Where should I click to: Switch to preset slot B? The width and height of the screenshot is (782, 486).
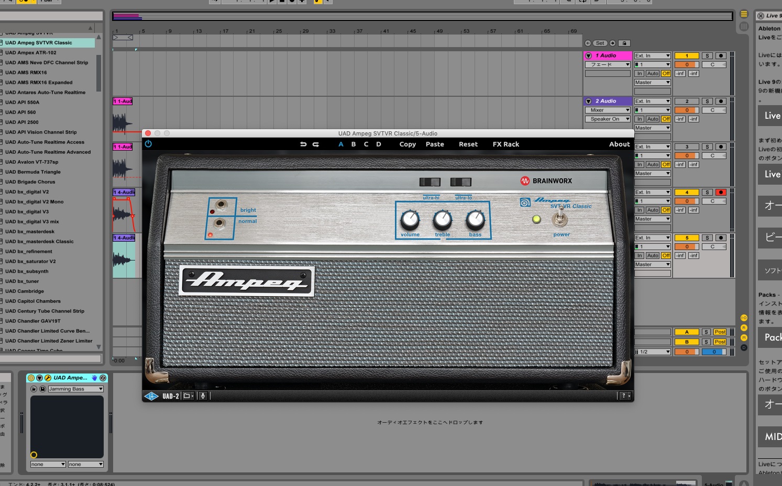pyautogui.click(x=354, y=144)
